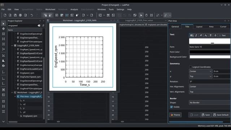Enable the Logical Coordinates checkbox
This screenshot has height=130, width=231.
(x=190, y=67)
